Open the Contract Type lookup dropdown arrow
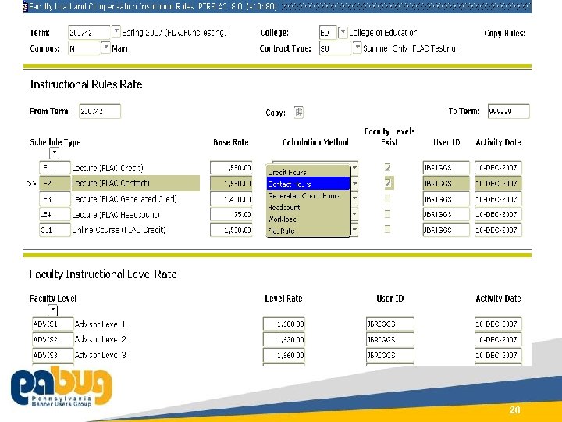The height and width of the screenshot is (422, 562). coord(357,48)
